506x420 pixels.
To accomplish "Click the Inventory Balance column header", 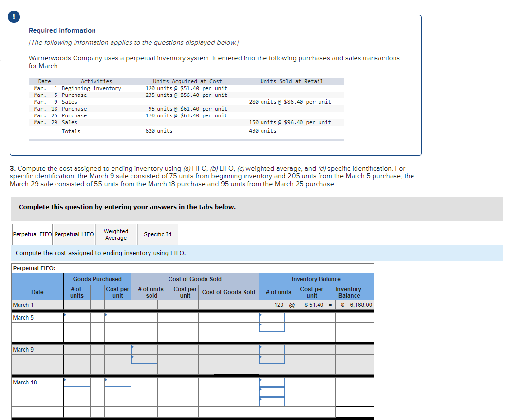I will click(x=316, y=279).
